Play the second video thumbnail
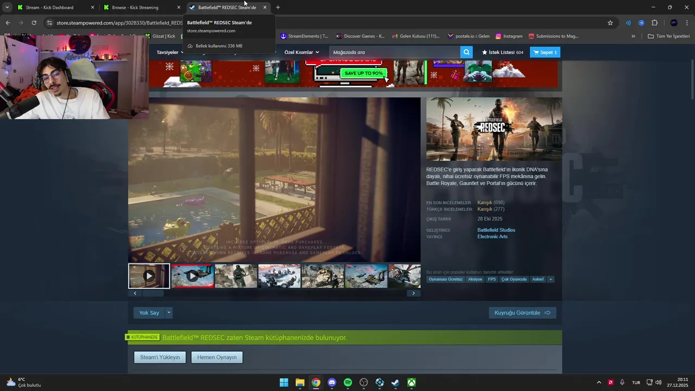The height and width of the screenshot is (391, 695). coord(192,276)
